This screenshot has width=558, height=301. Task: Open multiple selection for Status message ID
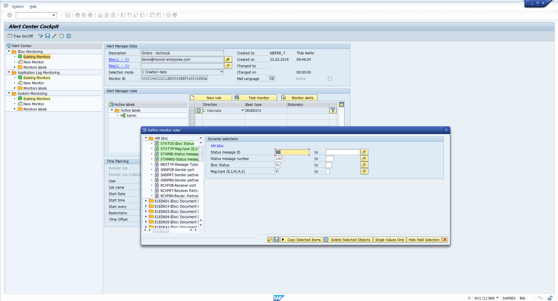pyautogui.click(x=364, y=152)
